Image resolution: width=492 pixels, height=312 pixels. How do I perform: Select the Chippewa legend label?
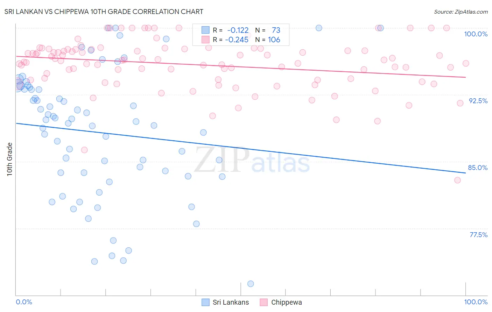[x=287, y=302]
